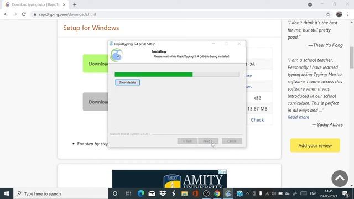Open Microsoft Office from taskbar

[195, 193]
